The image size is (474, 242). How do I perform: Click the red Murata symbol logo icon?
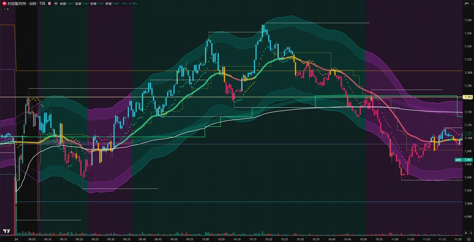click(4, 3)
